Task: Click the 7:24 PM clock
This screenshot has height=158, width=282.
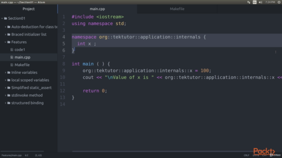Action: [x=270, y=2]
